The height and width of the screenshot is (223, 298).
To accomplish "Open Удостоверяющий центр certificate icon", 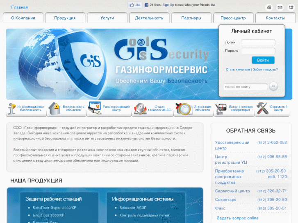I will pos(95,108).
